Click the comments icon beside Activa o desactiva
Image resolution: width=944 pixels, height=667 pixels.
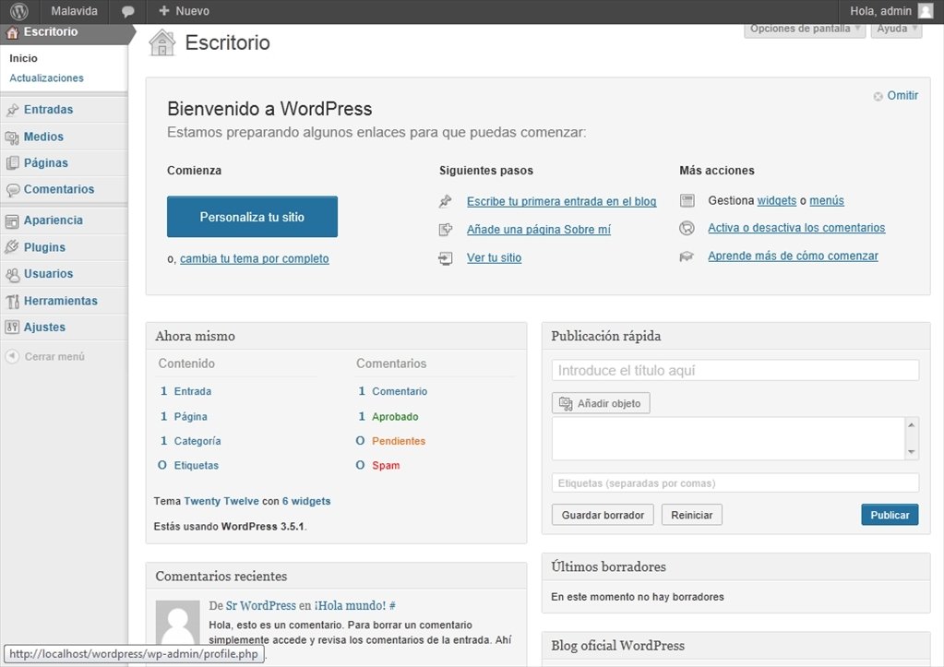coord(687,228)
